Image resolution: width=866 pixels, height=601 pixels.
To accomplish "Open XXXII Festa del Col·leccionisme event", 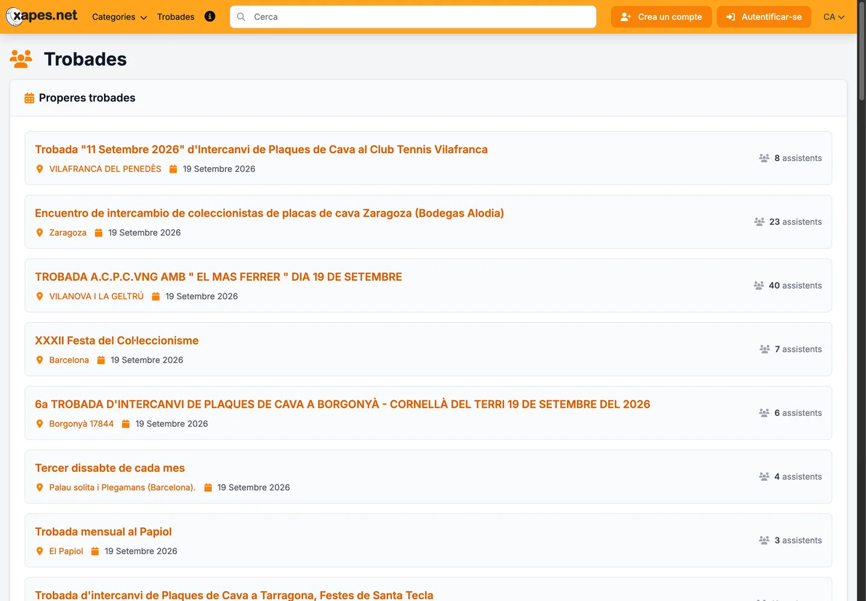I will pyautogui.click(x=117, y=341).
